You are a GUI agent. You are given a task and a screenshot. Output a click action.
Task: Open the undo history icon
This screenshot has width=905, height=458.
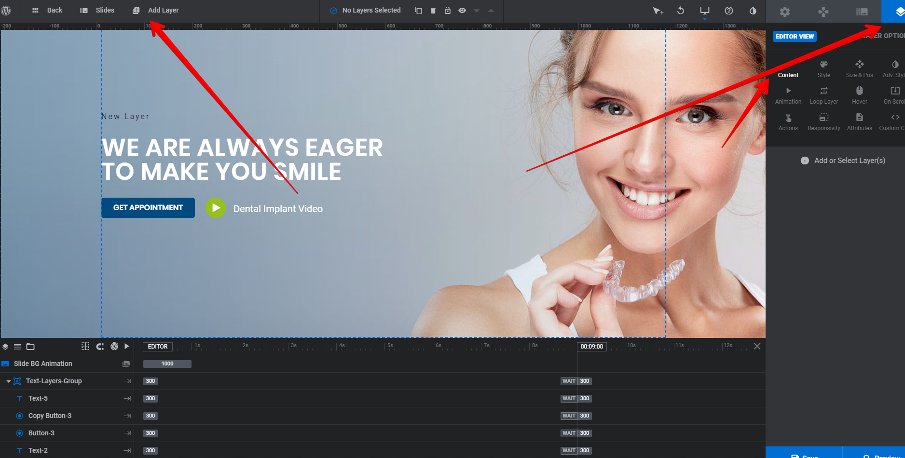680,10
